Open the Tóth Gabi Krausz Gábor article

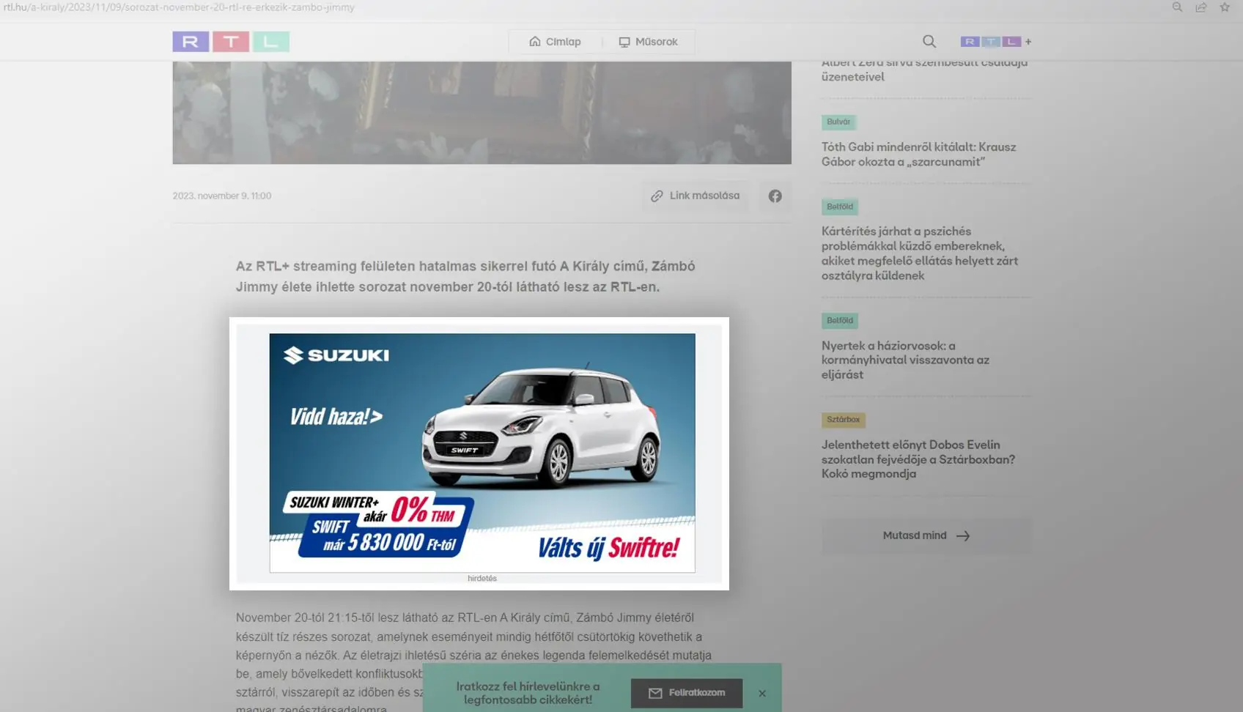click(x=918, y=155)
